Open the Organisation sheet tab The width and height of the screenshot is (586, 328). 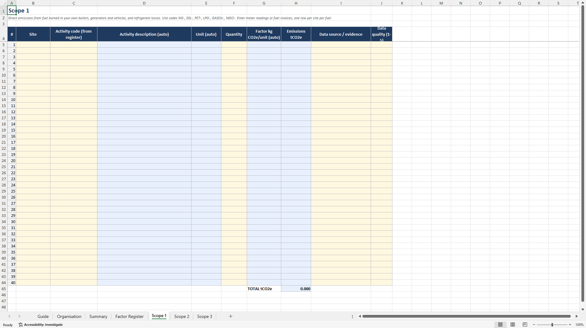[x=69, y=316]
